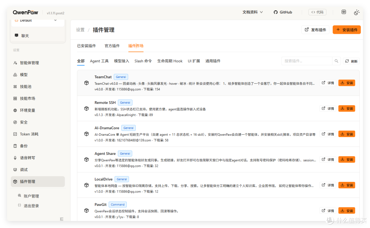Click the 搜索插件 search field
Image resolution: width=370 pixels, height=228 pixels.
tap(307, 61)
